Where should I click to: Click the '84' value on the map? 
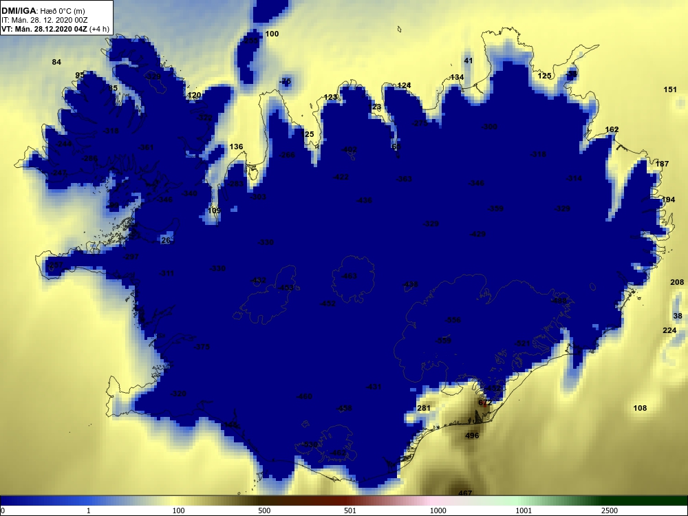tap(56, 62)
